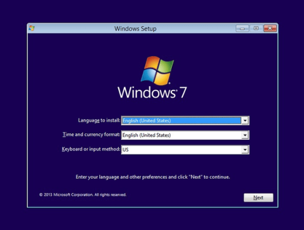Click the Windows Setup title bar icon
The width and height of the screenshot is (304, 230).
point(32,28)
